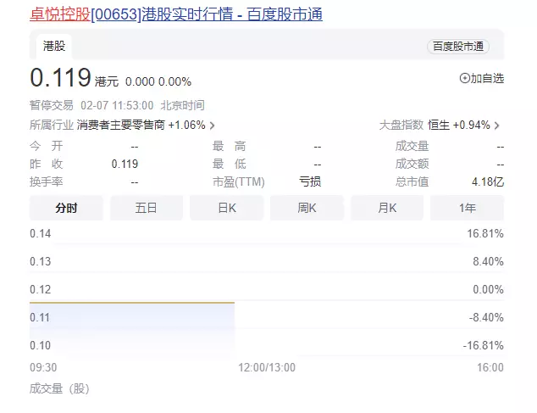This screenshot has height=413, width=537.
Task: Switch to the 月K chart tab
Action: pyautogui.click(x=387, y=208)
